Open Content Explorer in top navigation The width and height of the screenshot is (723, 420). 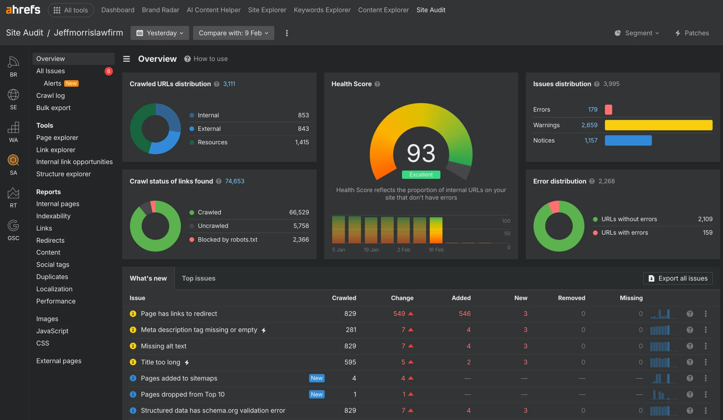coord(383,10)
